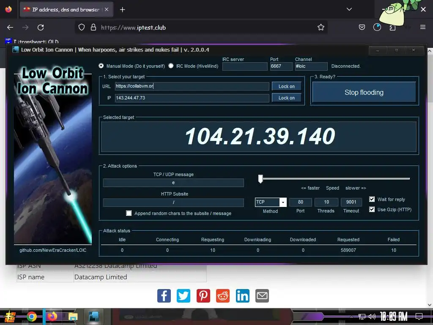Share page on Facebook
Screen dimensions: 433x325
pos(164,296)
